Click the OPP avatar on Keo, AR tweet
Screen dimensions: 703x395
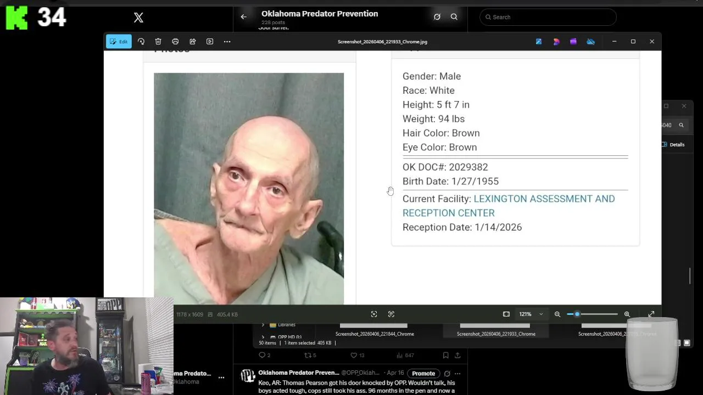(248, 376)
